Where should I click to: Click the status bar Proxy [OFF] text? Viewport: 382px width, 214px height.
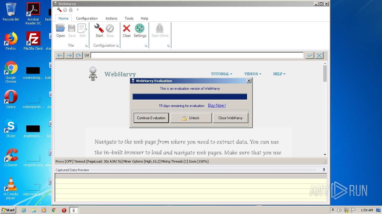[64, 161]
